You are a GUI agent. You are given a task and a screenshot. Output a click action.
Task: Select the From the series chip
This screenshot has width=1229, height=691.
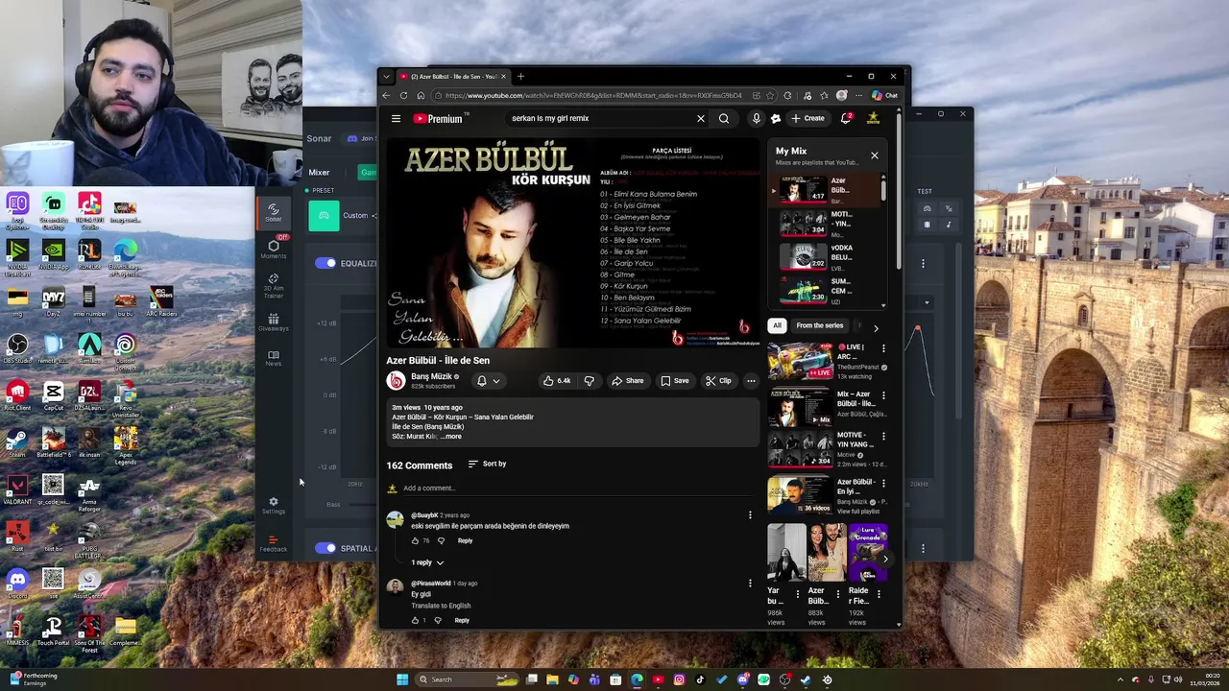[819, 325]
